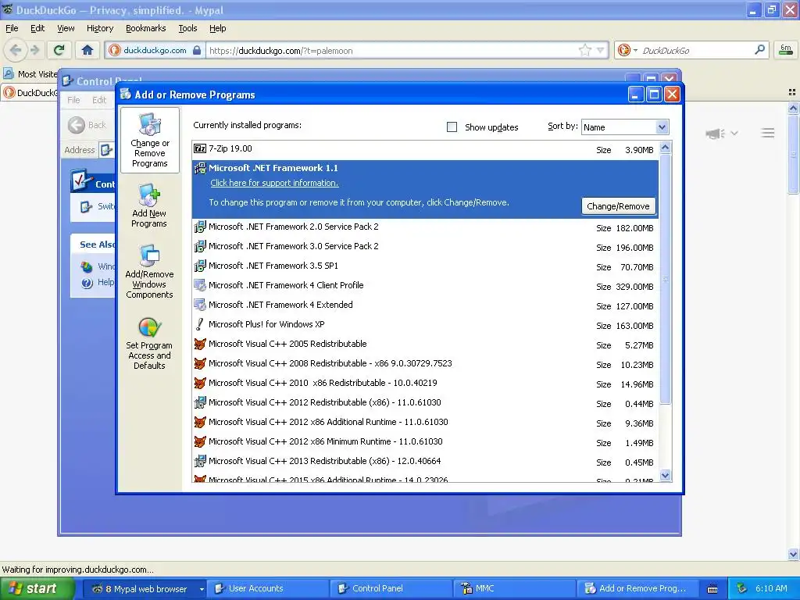This screenshot has width=800, height=600.
Task: Switch to User Accounts taskbar button
Action: (270, 589)
